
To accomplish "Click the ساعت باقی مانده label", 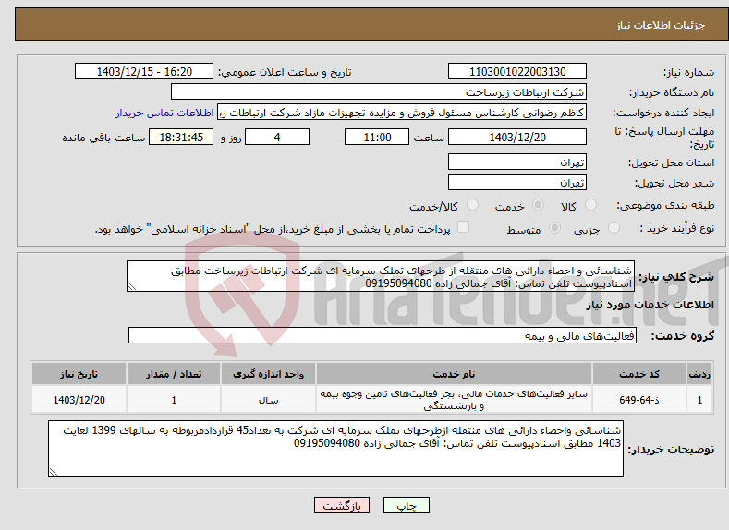I will (x=103, y=138).
